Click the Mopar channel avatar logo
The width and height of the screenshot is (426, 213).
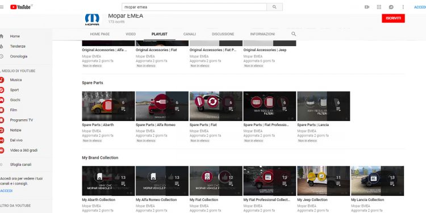(92, 19)
